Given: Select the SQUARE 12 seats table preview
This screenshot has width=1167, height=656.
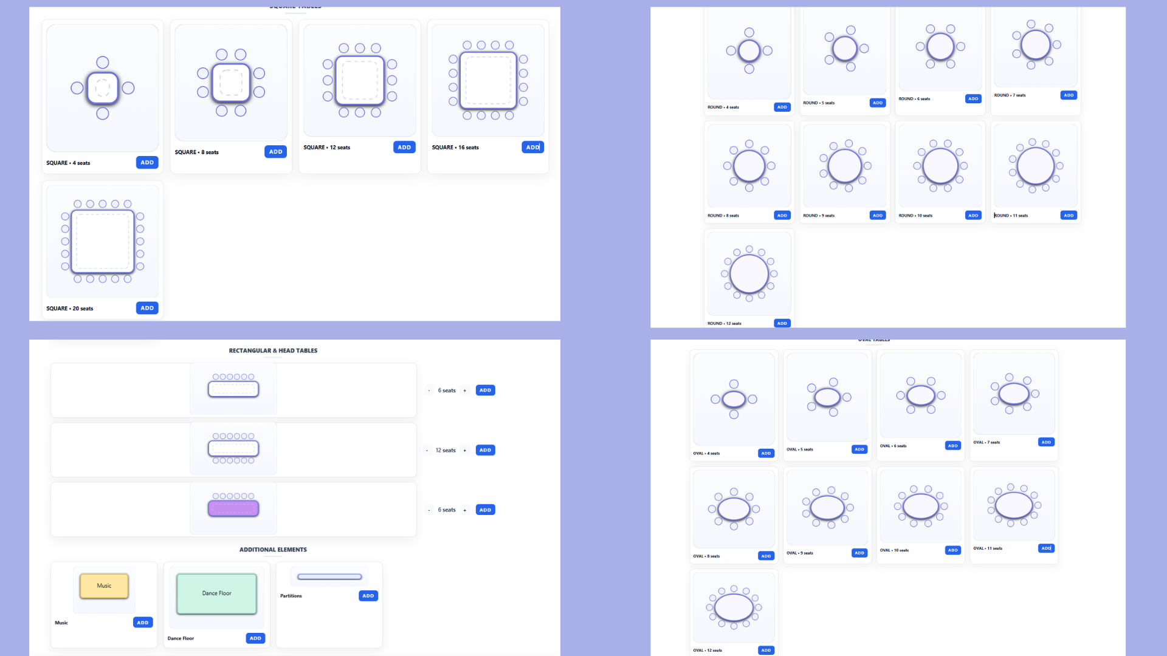Looking at the screenshot, I should pyautogui.click(x=360, y=80).
